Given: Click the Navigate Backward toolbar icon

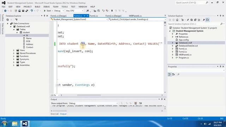Looking at the screenshot, I should coord(5,11).
